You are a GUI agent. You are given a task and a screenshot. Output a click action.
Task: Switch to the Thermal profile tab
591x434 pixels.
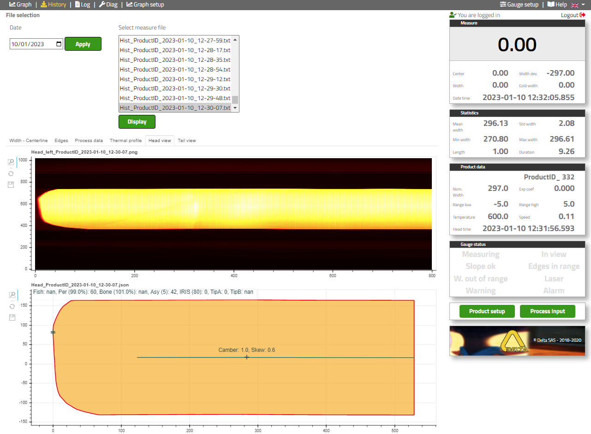pos(125,141)
